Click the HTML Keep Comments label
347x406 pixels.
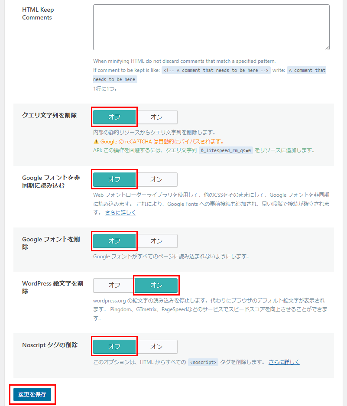(38, 13)
